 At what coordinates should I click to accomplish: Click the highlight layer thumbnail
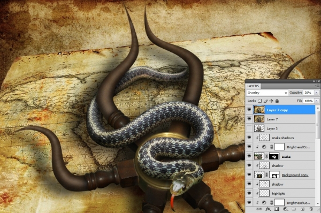pyautogui.click(x=264, y=194)
